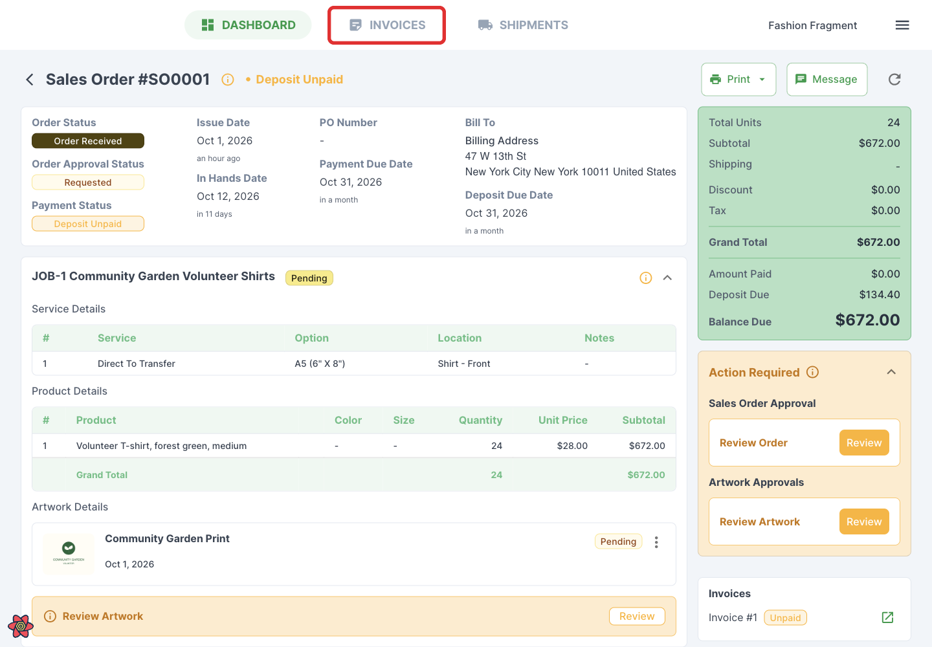Switch to the Dashboard tab
This screenshot has height=647, width=932.
(x=249, y=25)
